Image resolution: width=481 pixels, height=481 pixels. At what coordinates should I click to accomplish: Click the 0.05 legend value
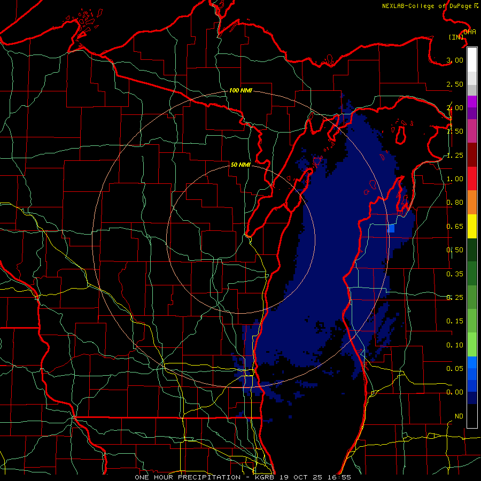click(455, 368)
